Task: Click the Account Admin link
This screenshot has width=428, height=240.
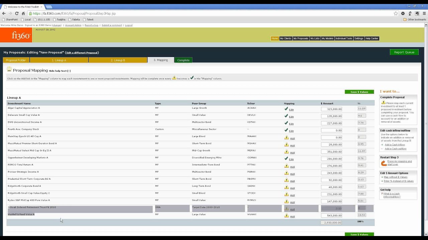Action: point(73,25)
